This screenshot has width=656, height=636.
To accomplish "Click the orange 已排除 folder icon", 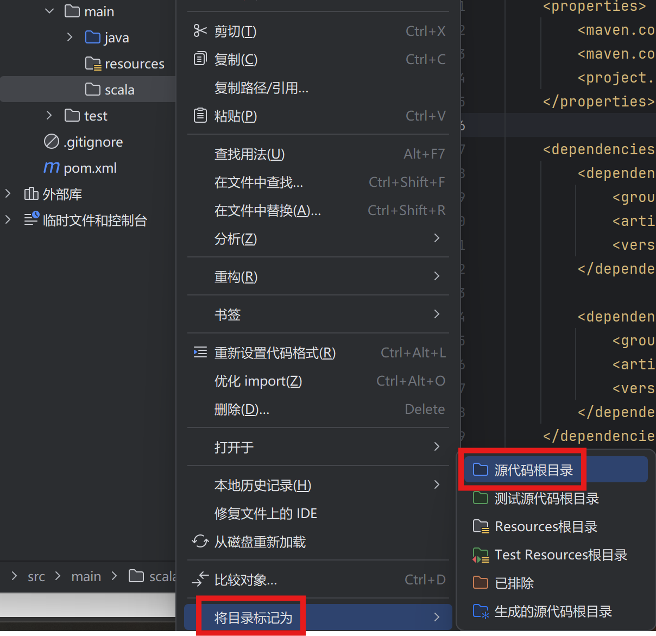I will pos(481,582).
